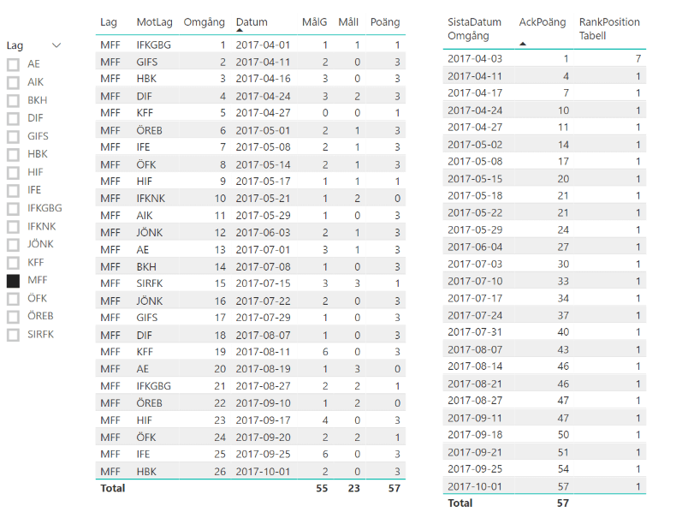Check the KFF team checkbox

click(14, 263)
